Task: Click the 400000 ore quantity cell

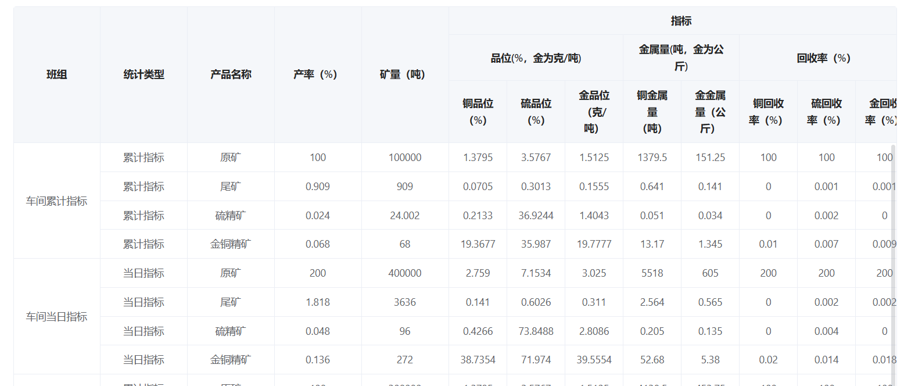Action: (405, 273)
